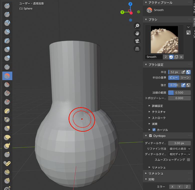Toggle unified strength globe button
195x190 pixels.
pyautogui.click(x=188, y=85)
